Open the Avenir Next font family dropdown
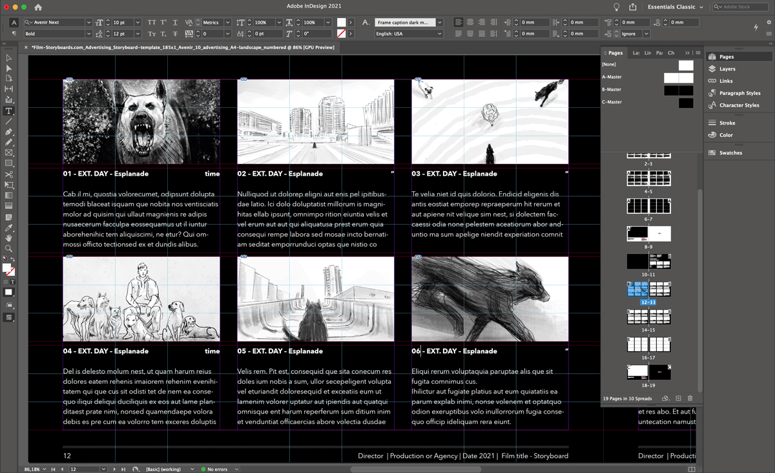Screen dimensions: 775x473 click(88, 22)
